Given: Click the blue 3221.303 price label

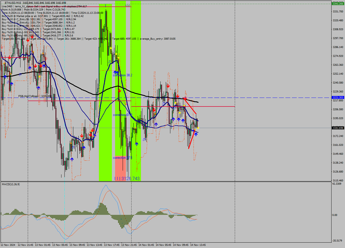Looking at the screenshot, I should click(x=338, y=98).
